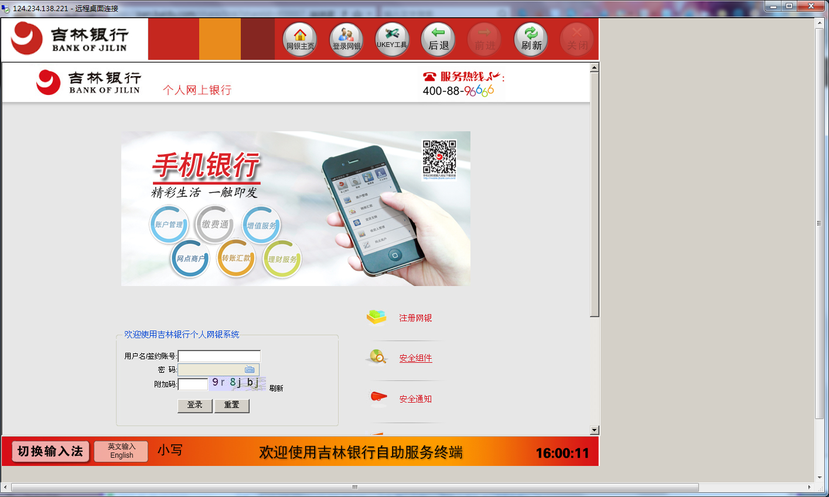Click the 安全通知 red megaphone icon
Viewport: 829px width, 497px height.
tap(378, 398)
